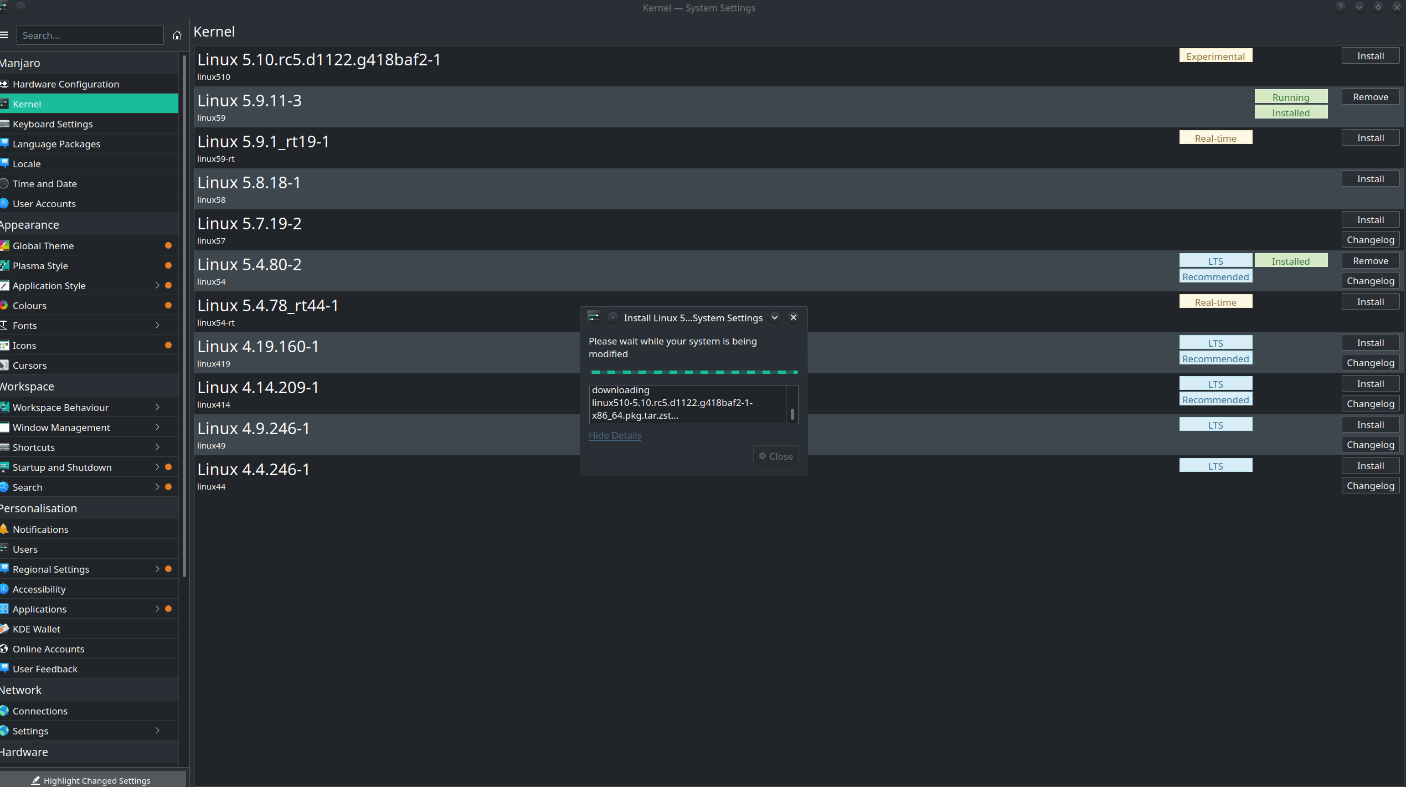Viewport: 1406px width, 787px height.
Task: Click the Workspace Behaviour icon
Action: pos(4,408)
